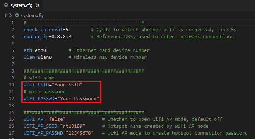255x139 pixels.
Task: Click line number 10 in gutter
Action: coord(11,85)
